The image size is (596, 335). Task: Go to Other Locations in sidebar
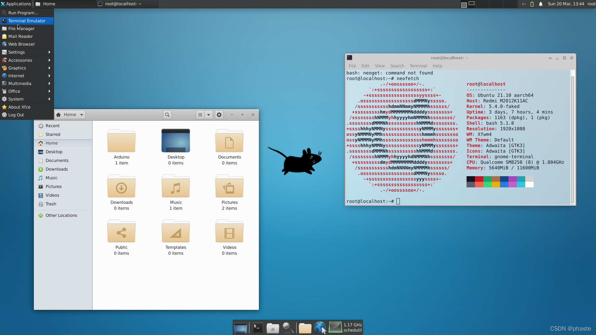click(x=61, y=215)
